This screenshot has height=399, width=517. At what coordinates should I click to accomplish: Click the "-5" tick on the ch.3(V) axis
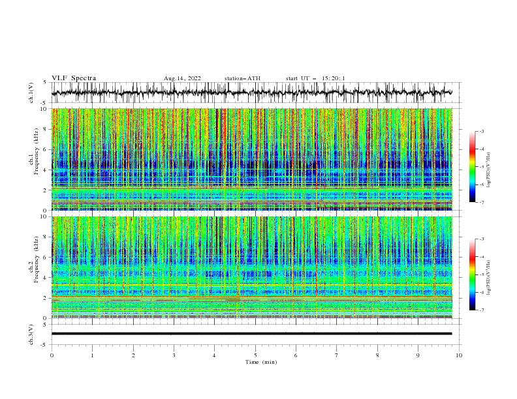[x=44, y=345]
